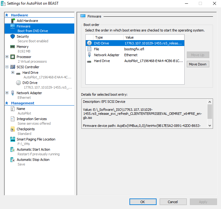Expand the Hard Drive tree node
Viewport: 221px width, 209px height.
coord(13,73)
